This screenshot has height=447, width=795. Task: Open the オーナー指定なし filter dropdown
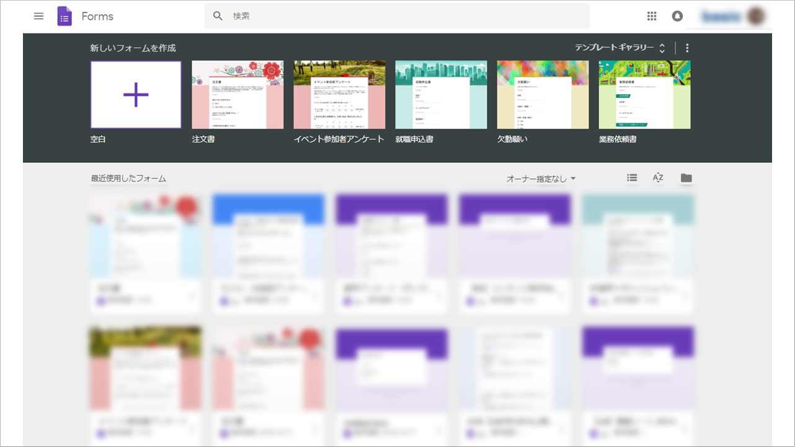(540, 178)
